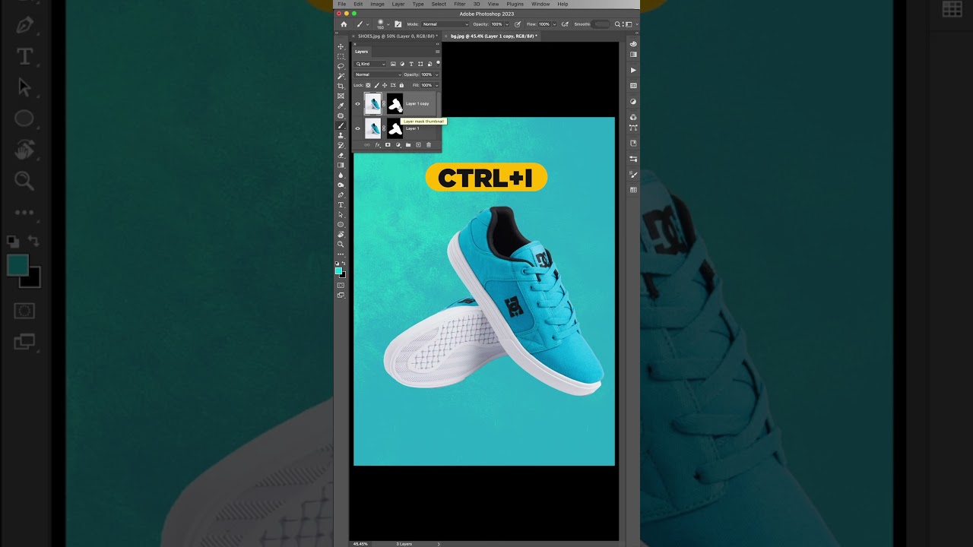Click the Layer 1 copy image thumbnail
This screenshot has height=547, width=973.
click(x=372, y=103)
